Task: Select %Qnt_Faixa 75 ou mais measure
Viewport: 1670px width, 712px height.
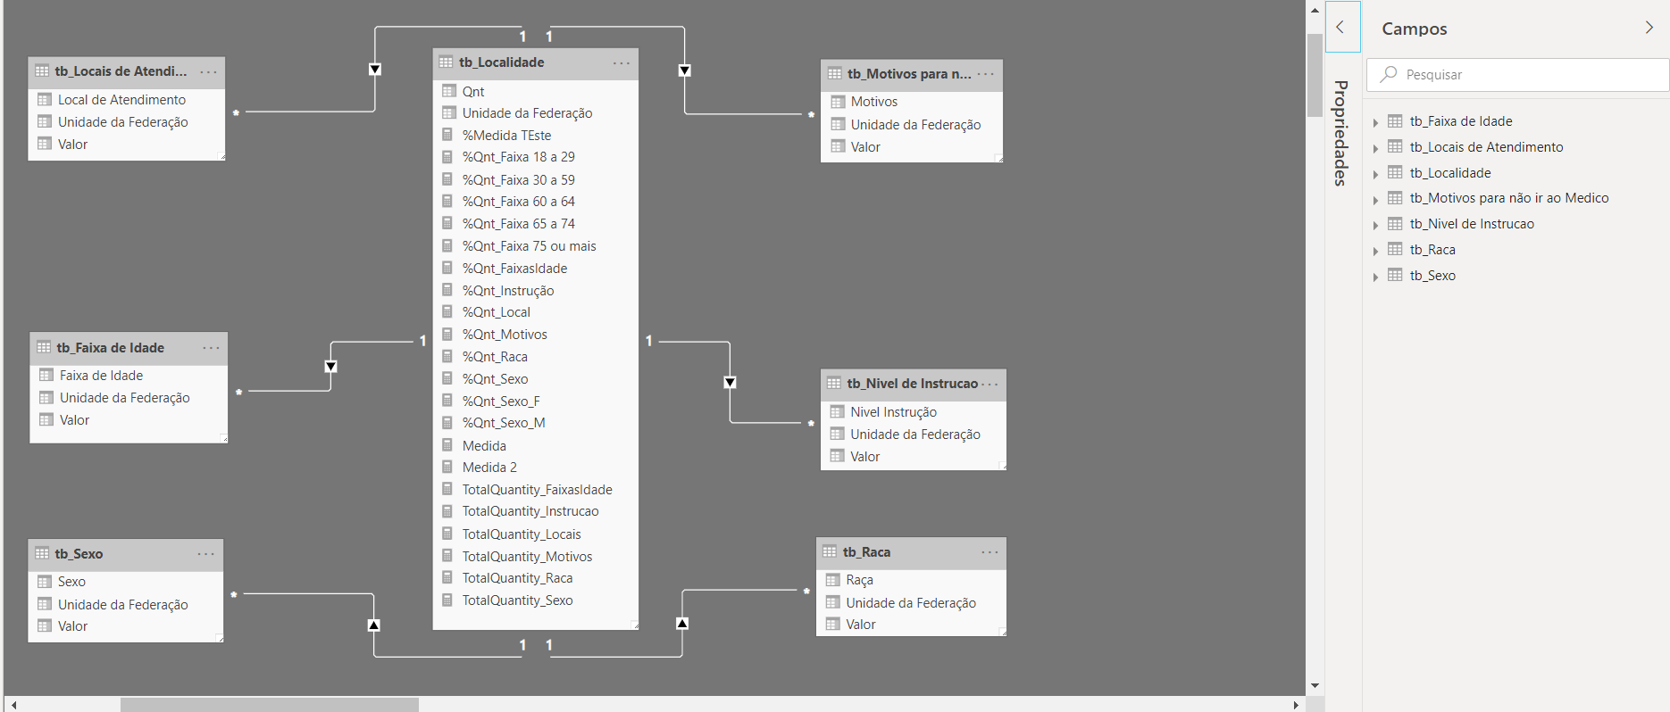Action: click(530, 246)
